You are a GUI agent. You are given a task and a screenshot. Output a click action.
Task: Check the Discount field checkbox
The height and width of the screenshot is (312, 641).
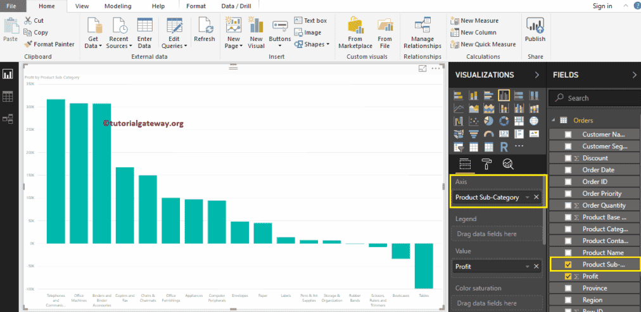coord(568,158)
